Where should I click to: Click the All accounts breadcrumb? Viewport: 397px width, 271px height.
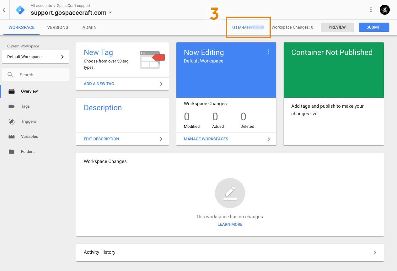(41, 6)
